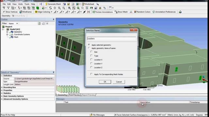Image resolution: width=209 pixels, height=117 pixels.
Task: Click the icon right after Generate Mesh
Action: (x=64, y=4)
